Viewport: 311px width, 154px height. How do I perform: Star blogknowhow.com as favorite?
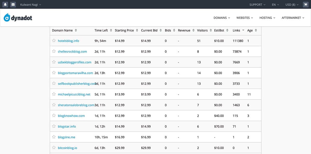tap(54, 116)
